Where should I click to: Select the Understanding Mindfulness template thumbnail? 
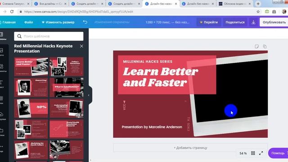coord(67,108)
